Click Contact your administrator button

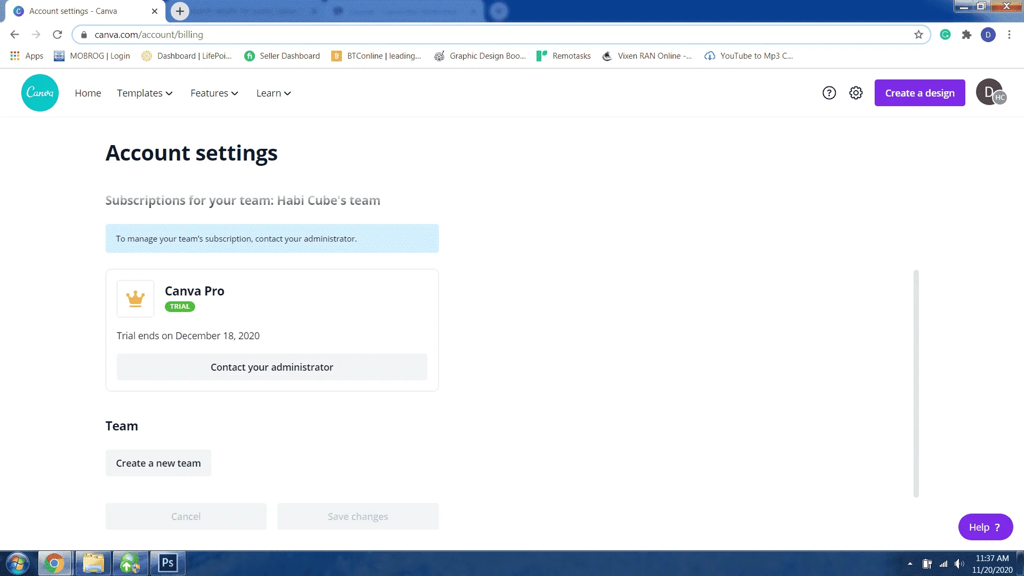tap(272, 367)
